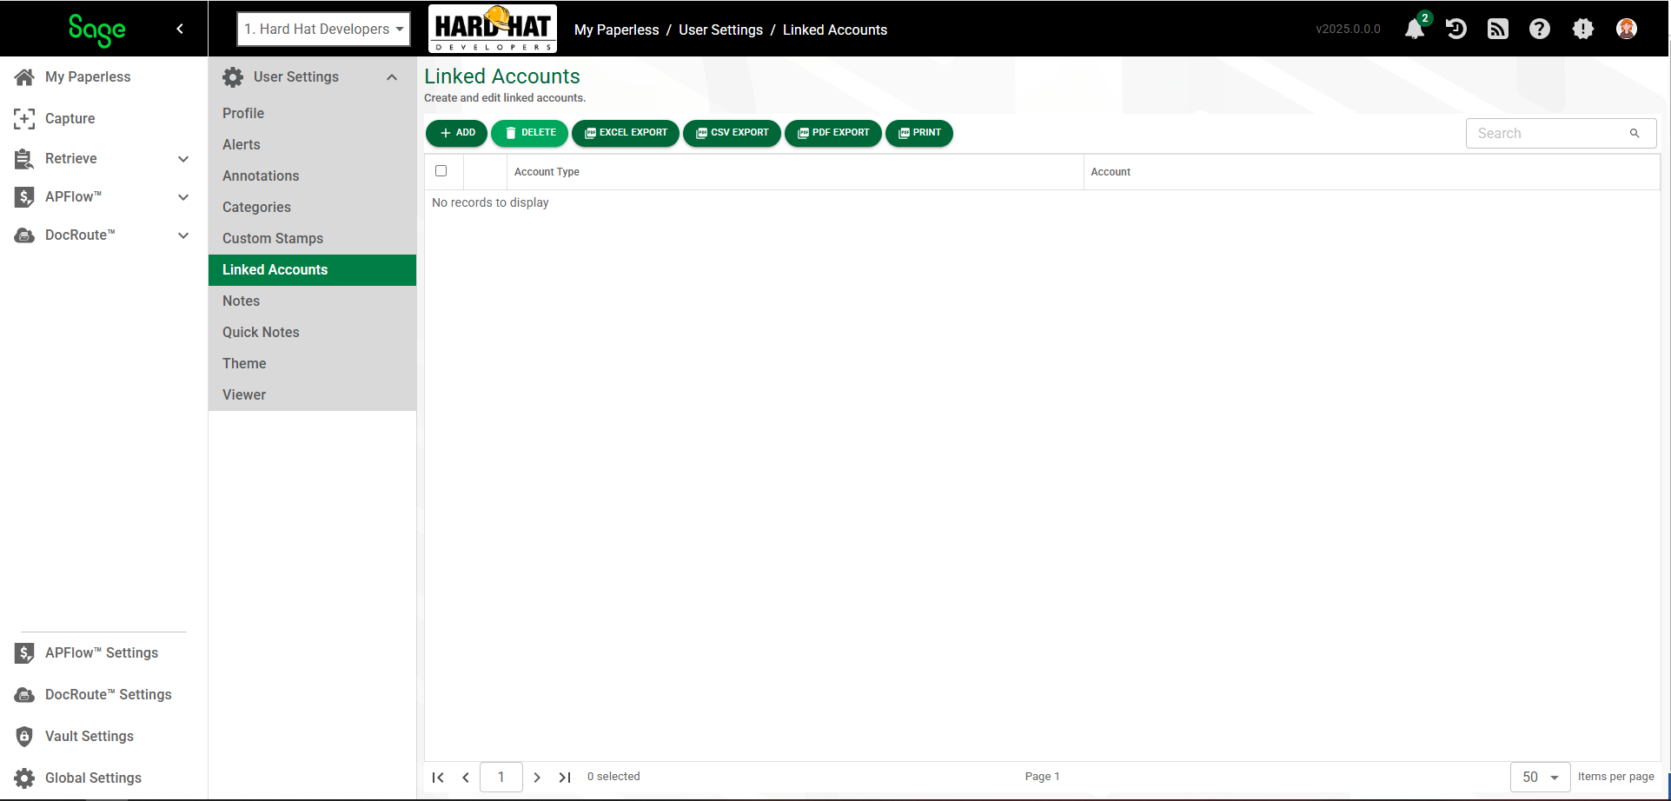Open Viewer in User Settings
1671x801 pixels.
(x=312, y=394)
